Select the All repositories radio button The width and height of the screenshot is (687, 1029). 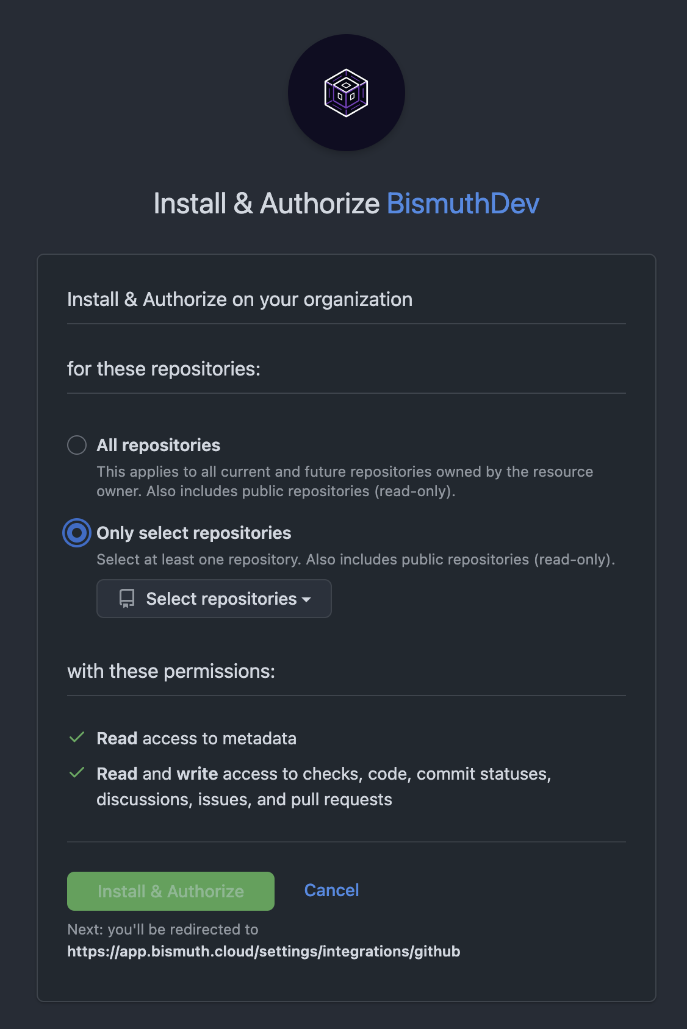click(x=77, y=445)
